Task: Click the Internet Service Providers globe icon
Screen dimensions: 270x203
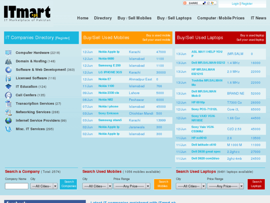Action: [8, 120]
